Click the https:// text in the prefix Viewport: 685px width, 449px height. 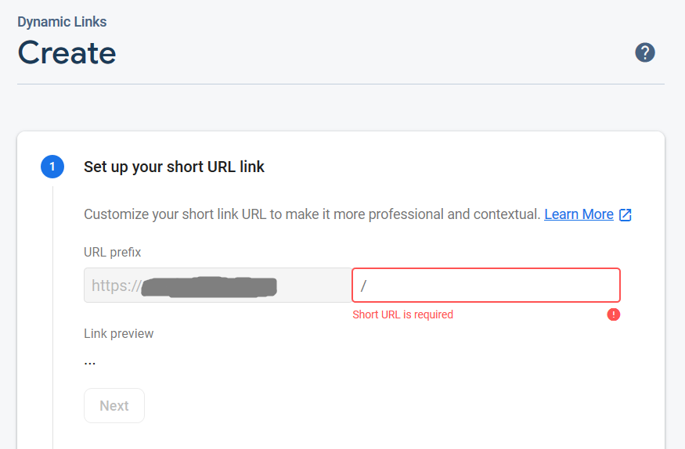(115, 286)
